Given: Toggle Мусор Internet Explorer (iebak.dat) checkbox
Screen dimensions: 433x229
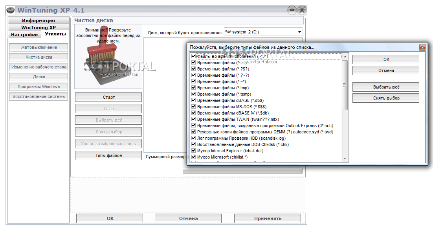Looking at the screenshot, I should (x=193, y=151).
